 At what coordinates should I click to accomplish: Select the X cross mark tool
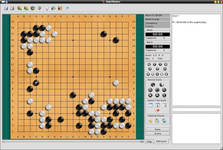click(x=150, y=95)
